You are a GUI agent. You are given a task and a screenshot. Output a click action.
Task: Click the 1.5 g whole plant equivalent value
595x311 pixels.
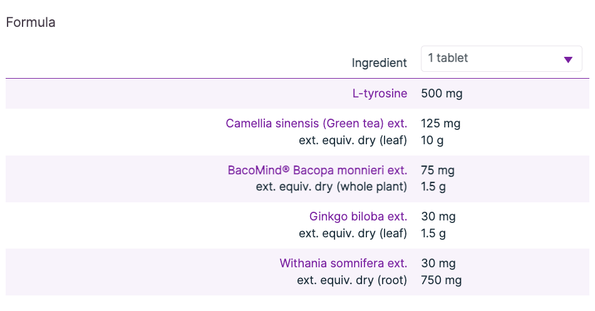[x=433, y=187]
